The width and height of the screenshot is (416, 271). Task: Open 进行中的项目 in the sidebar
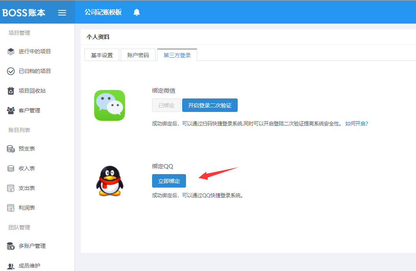[x=35, y=51]
